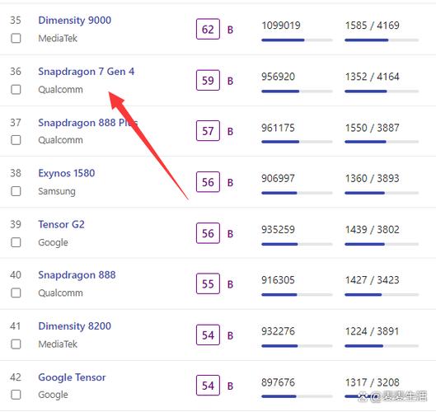Open the Tensor G2 link
This screenshot has height=412, width=436.
click(61, 224)
